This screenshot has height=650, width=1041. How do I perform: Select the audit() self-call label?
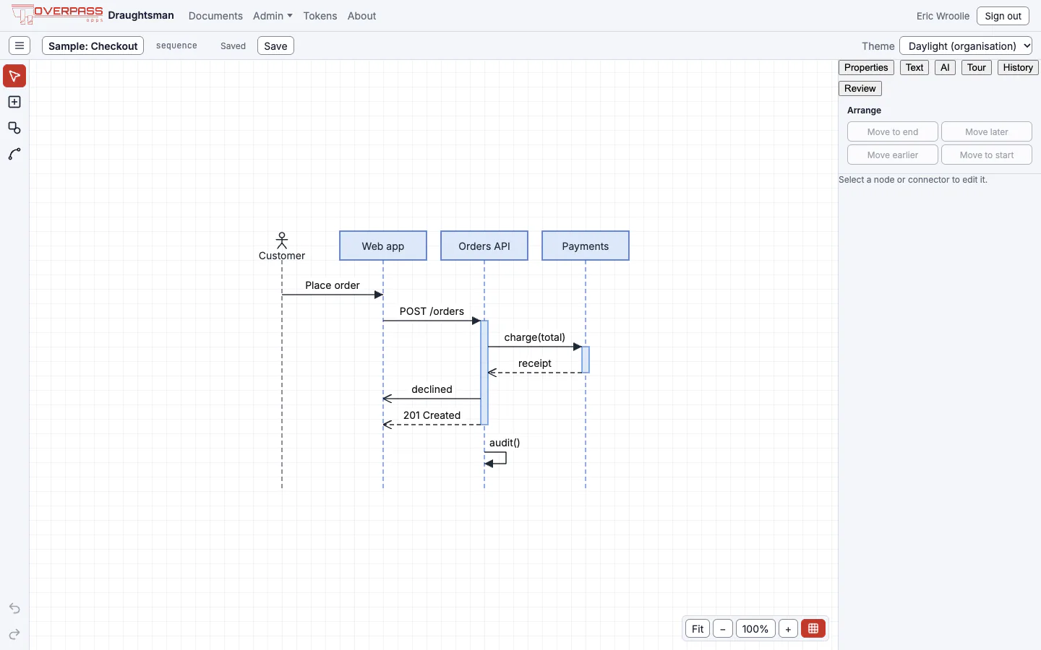click(505, 443)
